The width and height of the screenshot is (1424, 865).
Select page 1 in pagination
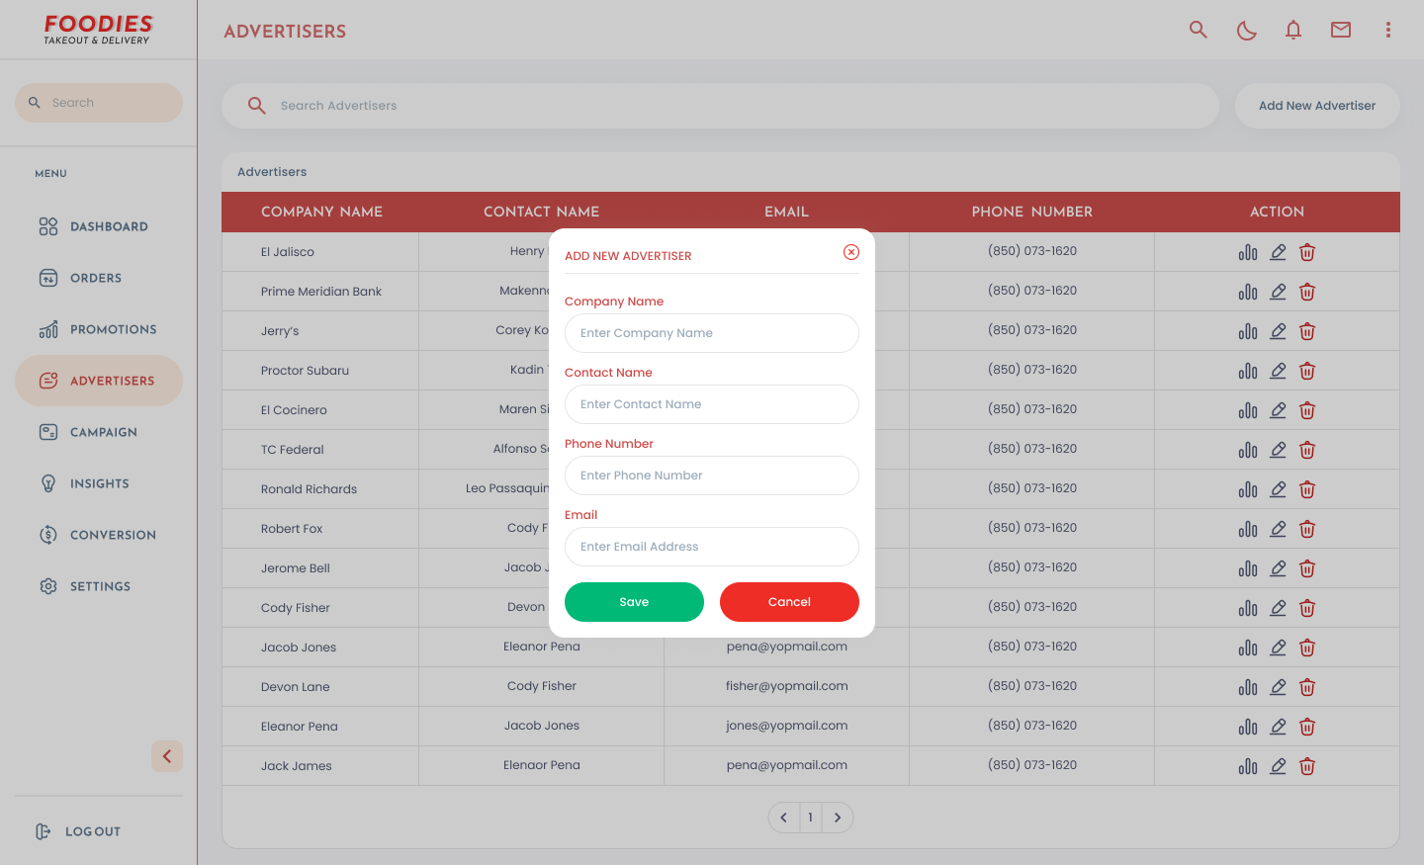point(810,818)
